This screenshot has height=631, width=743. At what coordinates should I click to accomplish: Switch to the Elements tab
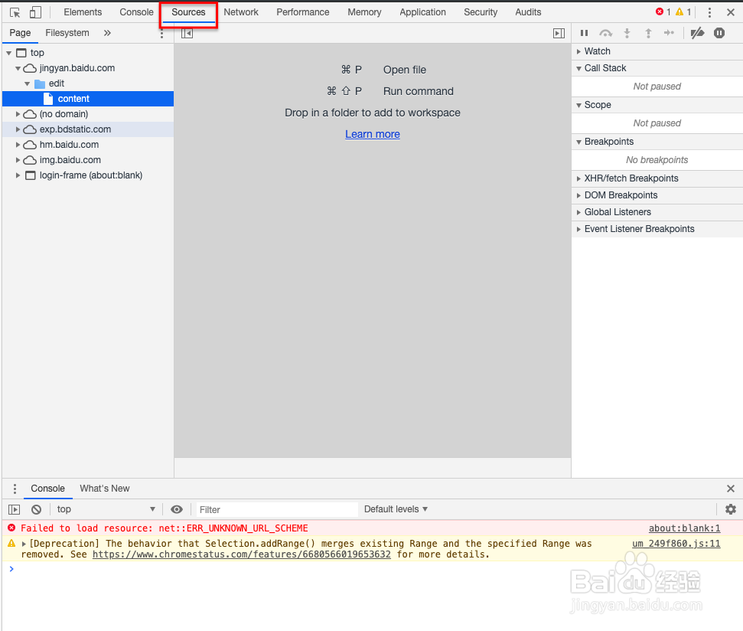pyautogui.click(x=83, y=12)
